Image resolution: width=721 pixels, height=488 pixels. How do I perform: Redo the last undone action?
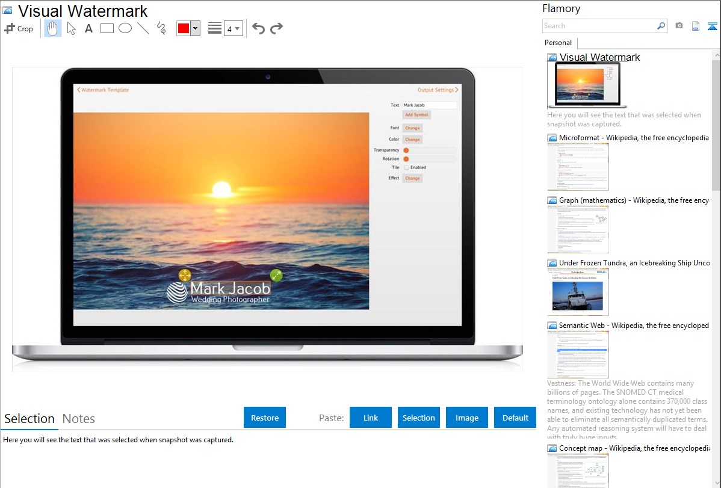pos(276,28)
